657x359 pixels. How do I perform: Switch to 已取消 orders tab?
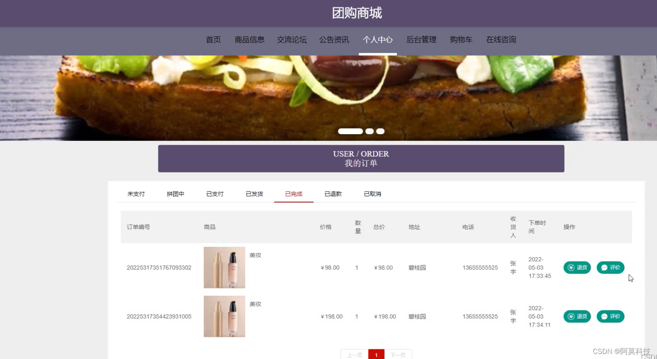372,194
